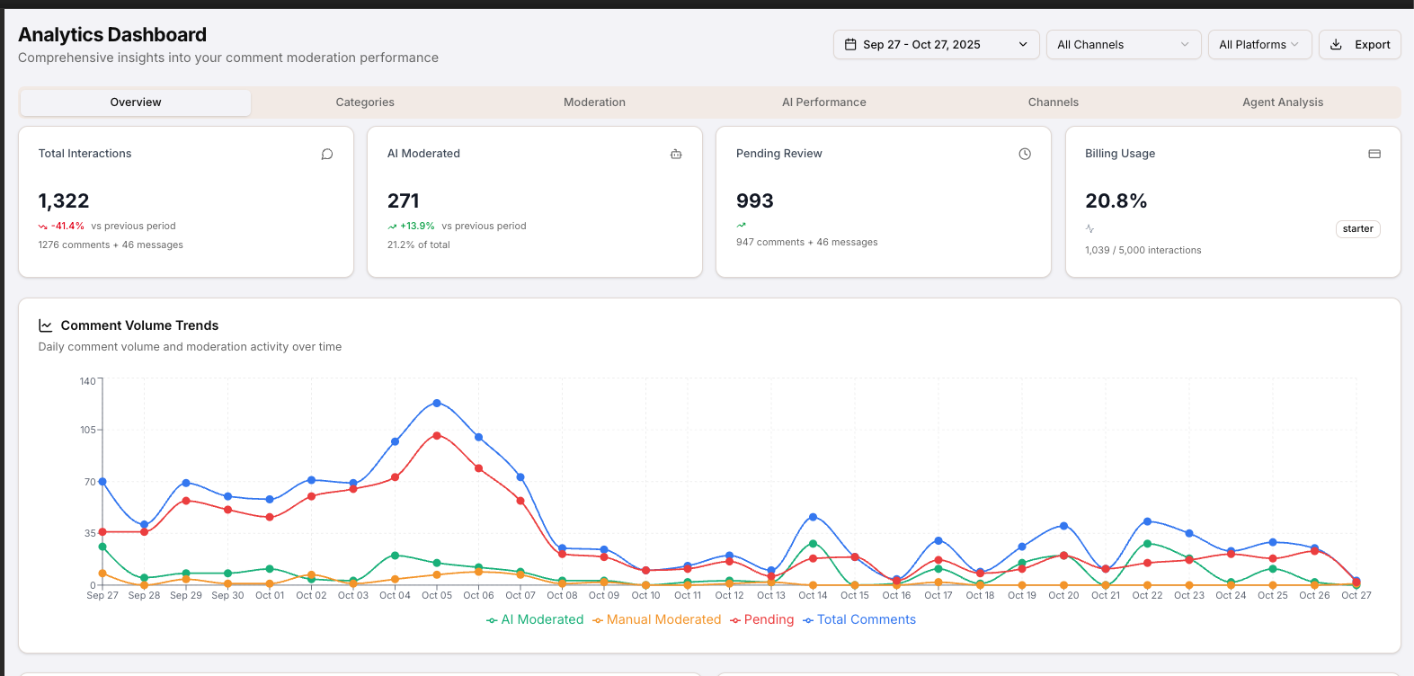Click the 1,322 total interactions value
The image size is (1414, 676).
pyautogui.click(x=64, y=200)
